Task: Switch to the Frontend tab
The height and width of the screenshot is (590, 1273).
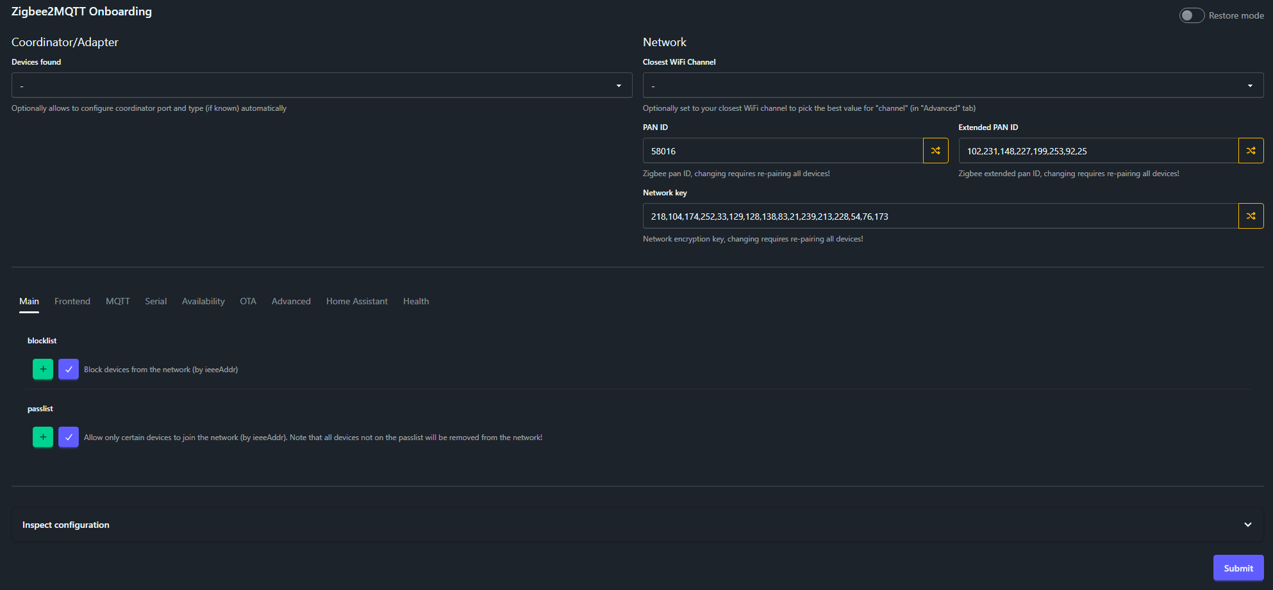Action: click(x=72, y=301)
